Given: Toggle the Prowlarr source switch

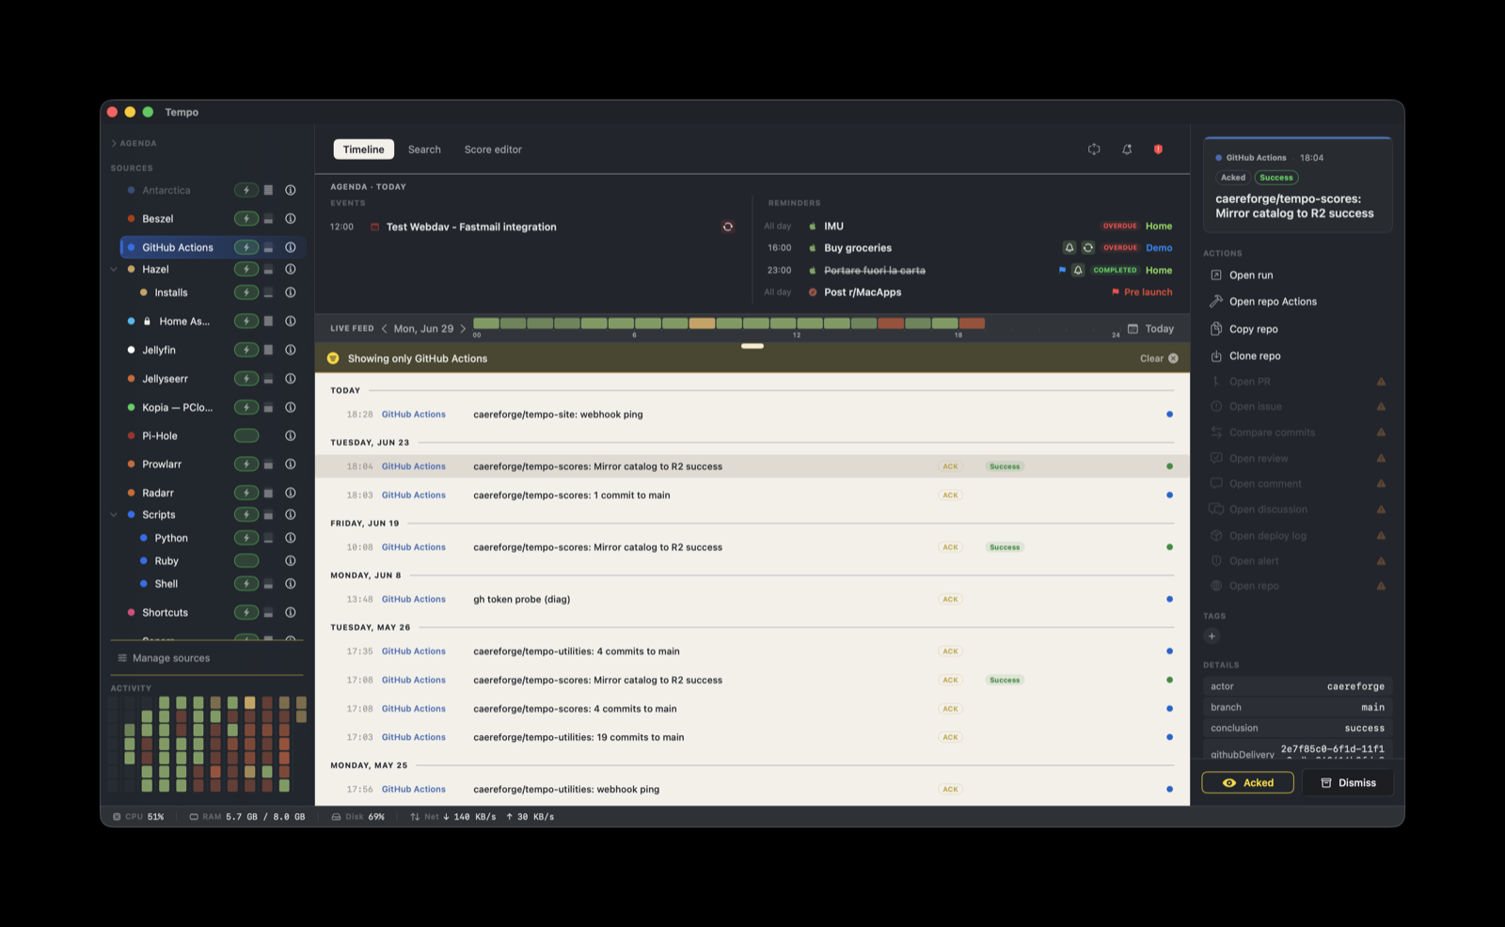Looking at the screenshot, I should click(x=246, y=463).
